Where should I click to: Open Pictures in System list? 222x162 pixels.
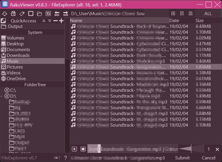(x=33, y=67)
